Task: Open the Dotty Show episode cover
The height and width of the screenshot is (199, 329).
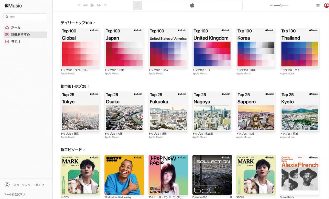Action: click(124, 175)
